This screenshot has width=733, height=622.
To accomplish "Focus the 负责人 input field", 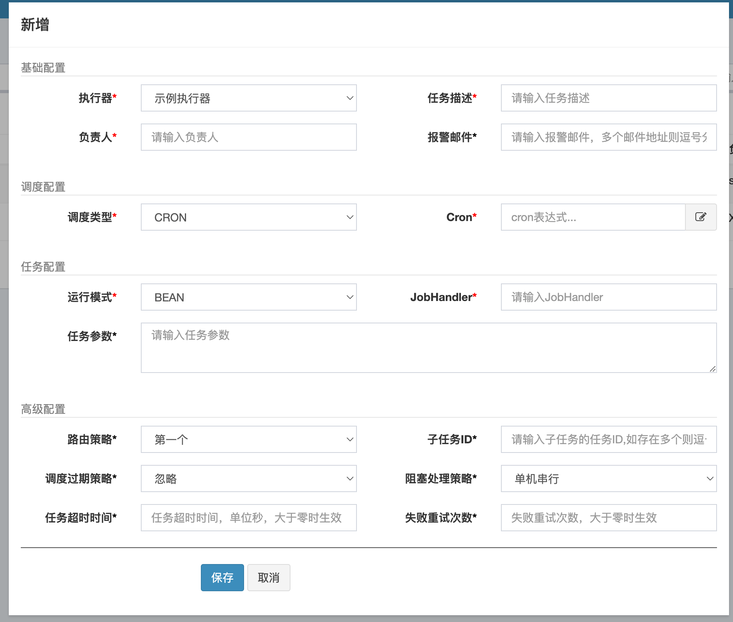I will (x=248, y=137).
